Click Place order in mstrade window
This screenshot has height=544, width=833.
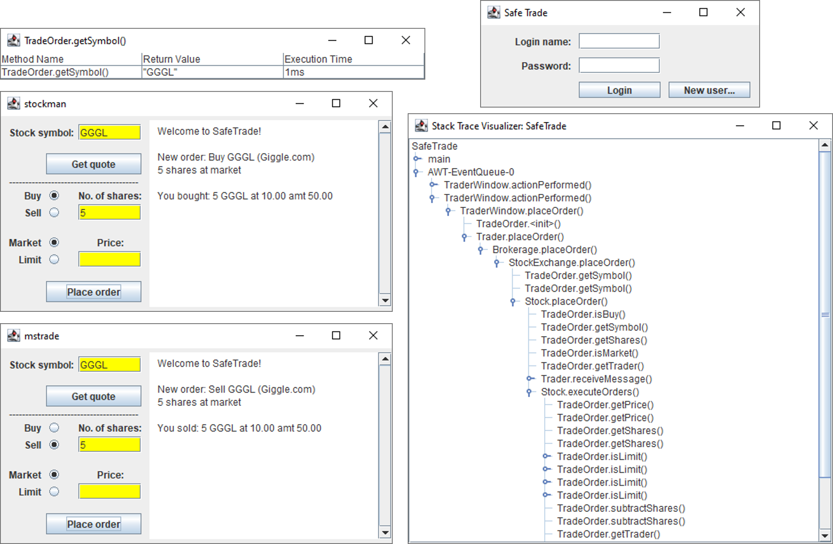pyautogui.click(x=94, y=524)
